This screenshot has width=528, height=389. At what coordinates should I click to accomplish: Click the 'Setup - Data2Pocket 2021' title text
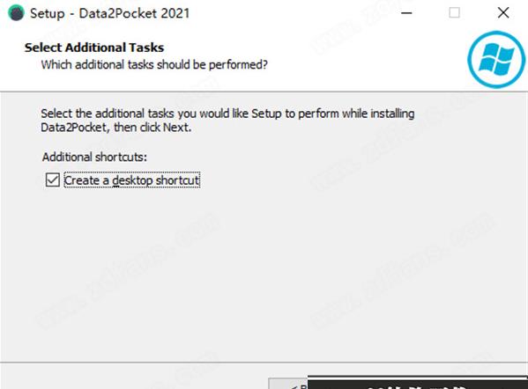point(110,13)
